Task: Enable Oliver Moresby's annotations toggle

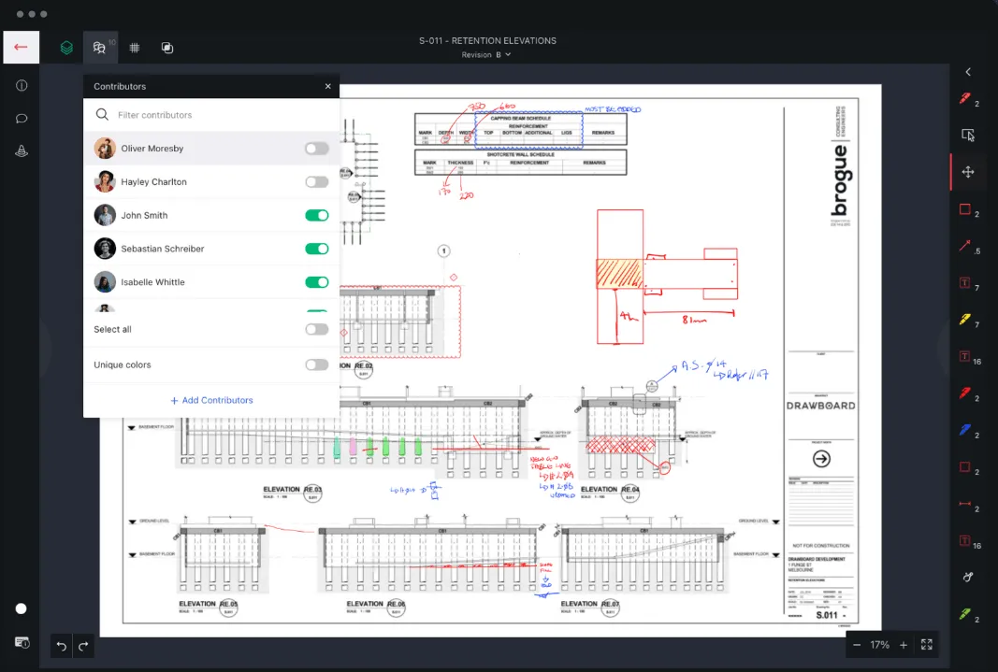Action: pyautogui.click(x=316, y=148)
